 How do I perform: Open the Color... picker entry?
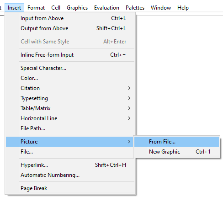(x=70, y=78)
